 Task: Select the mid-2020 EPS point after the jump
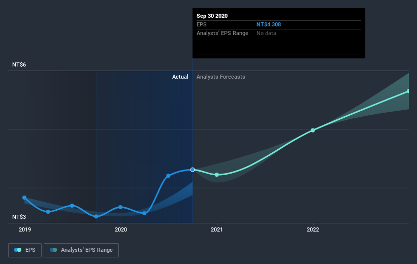click(x=168, y=176)
